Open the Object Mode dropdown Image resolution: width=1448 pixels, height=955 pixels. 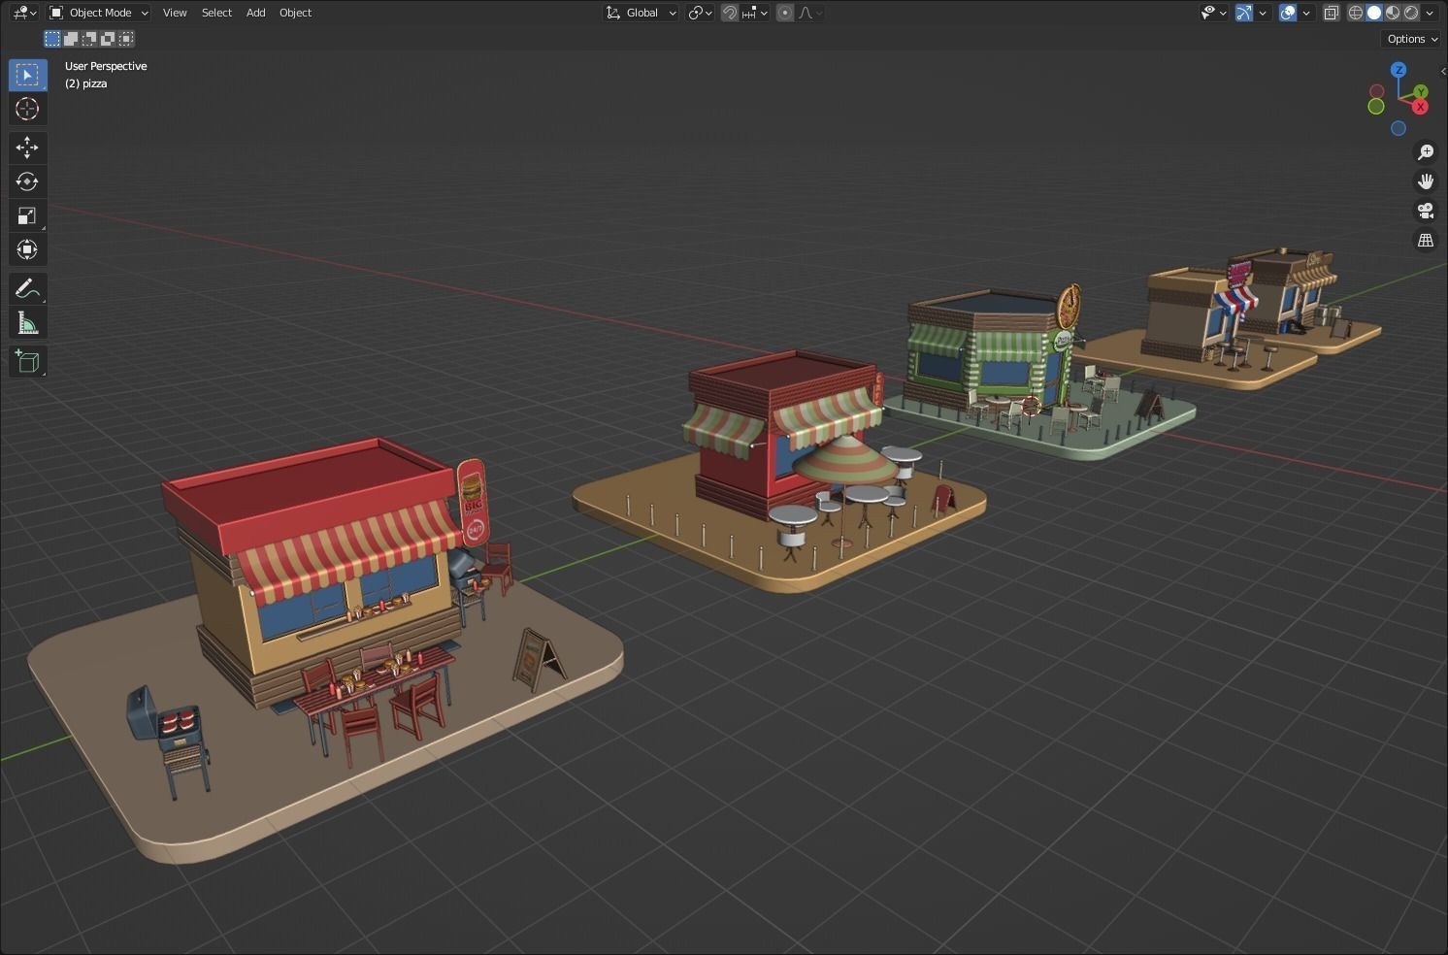[x=99, y=13]
